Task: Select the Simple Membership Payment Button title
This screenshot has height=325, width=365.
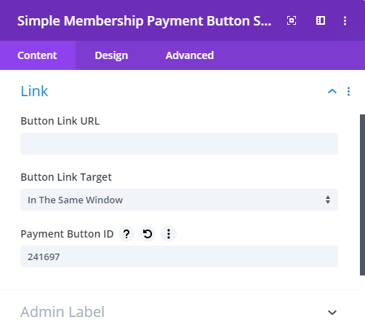Action: 144,21
